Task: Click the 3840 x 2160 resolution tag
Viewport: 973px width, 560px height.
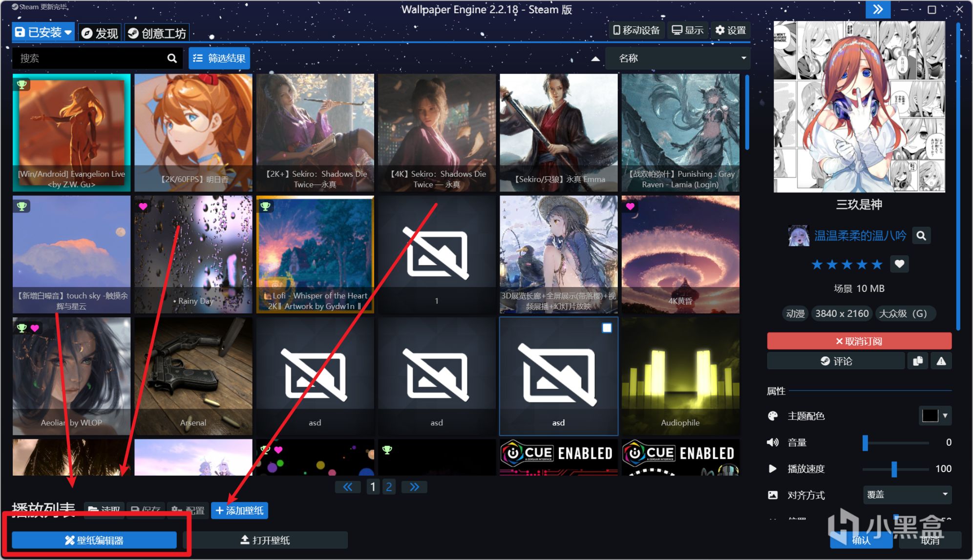Action: (842, 313)
